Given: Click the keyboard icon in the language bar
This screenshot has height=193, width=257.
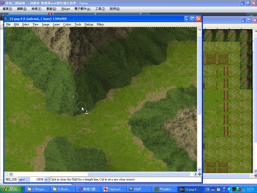Looking at the screenshot, I should coord(213,189).
